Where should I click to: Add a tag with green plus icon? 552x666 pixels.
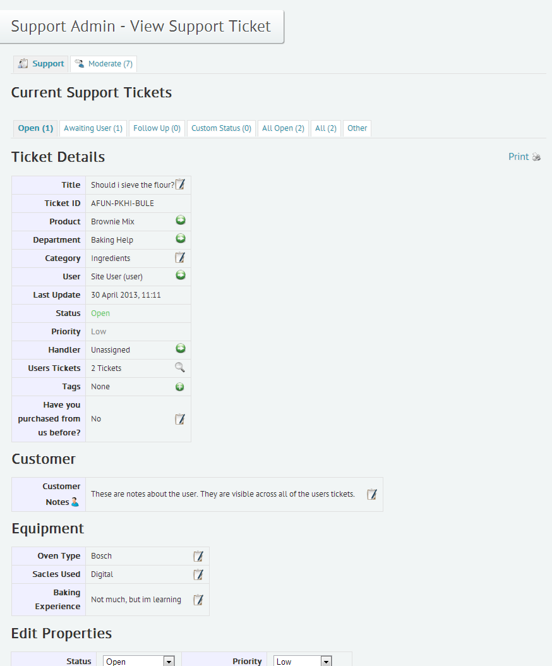coord(180,387)
